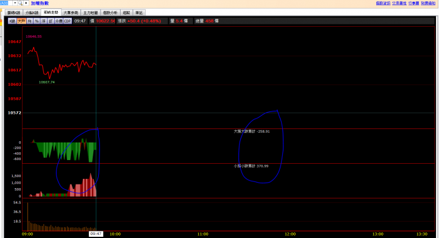Click the 13:30 closing time axis label
The width and height of the screenshot is (439, 238).
point(422,234)
